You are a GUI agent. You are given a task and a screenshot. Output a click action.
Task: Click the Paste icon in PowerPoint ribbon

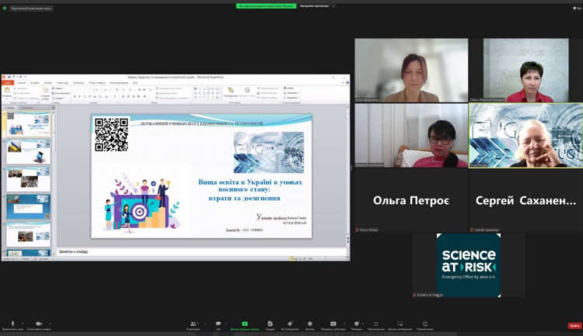point(7,92)
